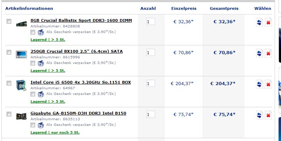Open the 8GB Crucial Ballistix Sport product link

click(81, 20)
